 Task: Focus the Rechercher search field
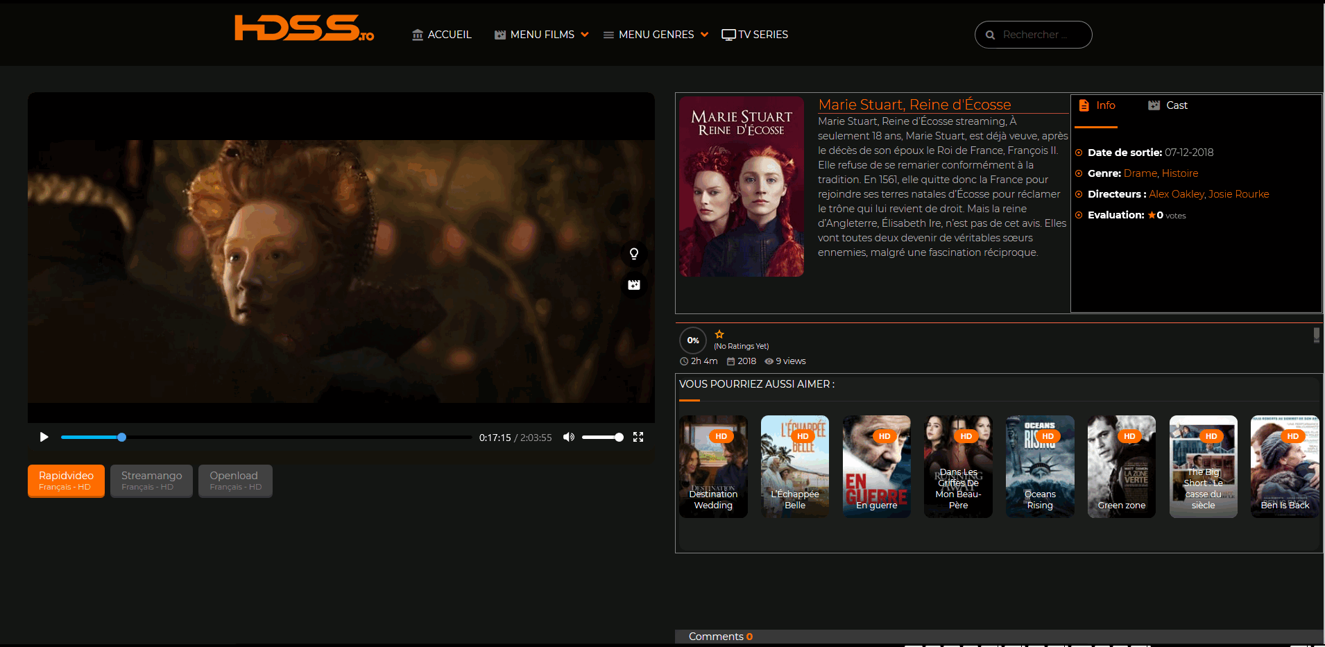[1034, 35]
